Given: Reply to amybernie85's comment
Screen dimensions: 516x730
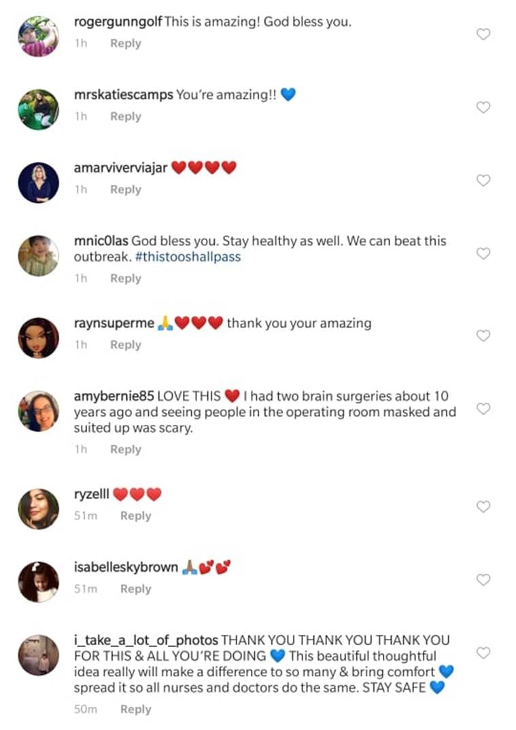Looking at the screenshot, I should [x=125, y=450].
